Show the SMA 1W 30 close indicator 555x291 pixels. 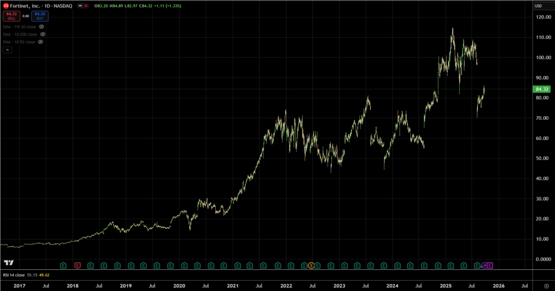pos(41,26)
